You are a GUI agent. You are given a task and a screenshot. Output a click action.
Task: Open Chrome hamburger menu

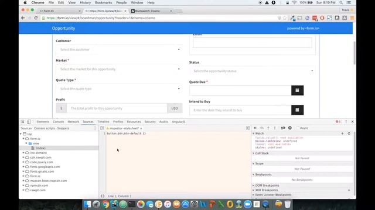352,18
